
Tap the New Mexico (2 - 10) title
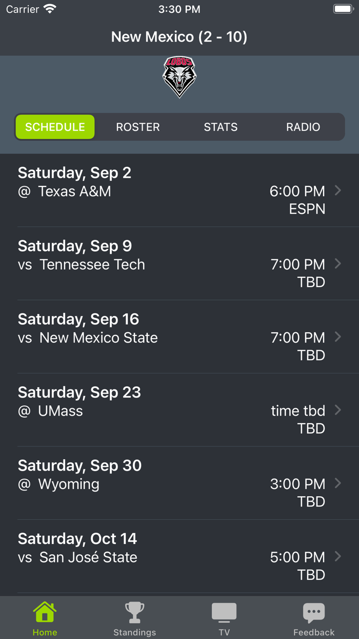(x=180, y=36)
